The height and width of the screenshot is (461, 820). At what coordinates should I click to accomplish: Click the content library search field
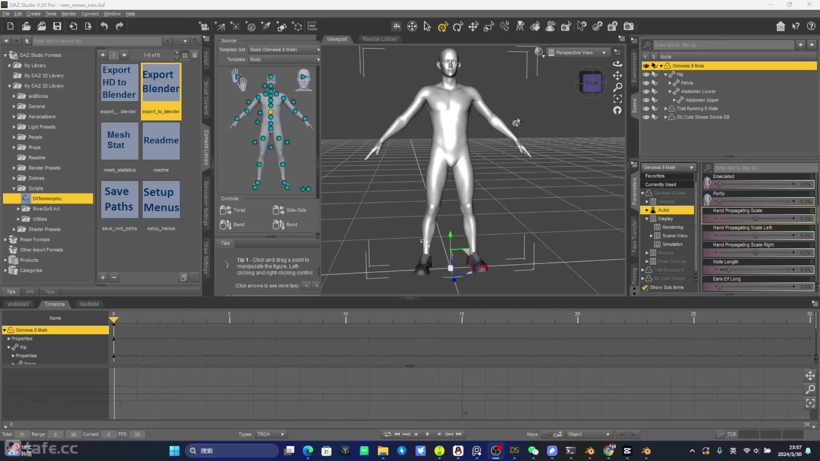(x=97, y=41)
